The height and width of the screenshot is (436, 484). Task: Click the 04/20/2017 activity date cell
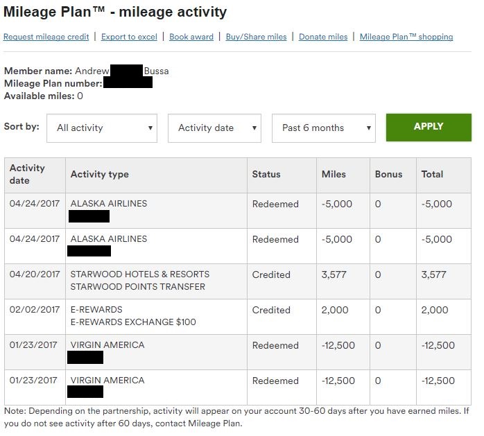(35, 274)
